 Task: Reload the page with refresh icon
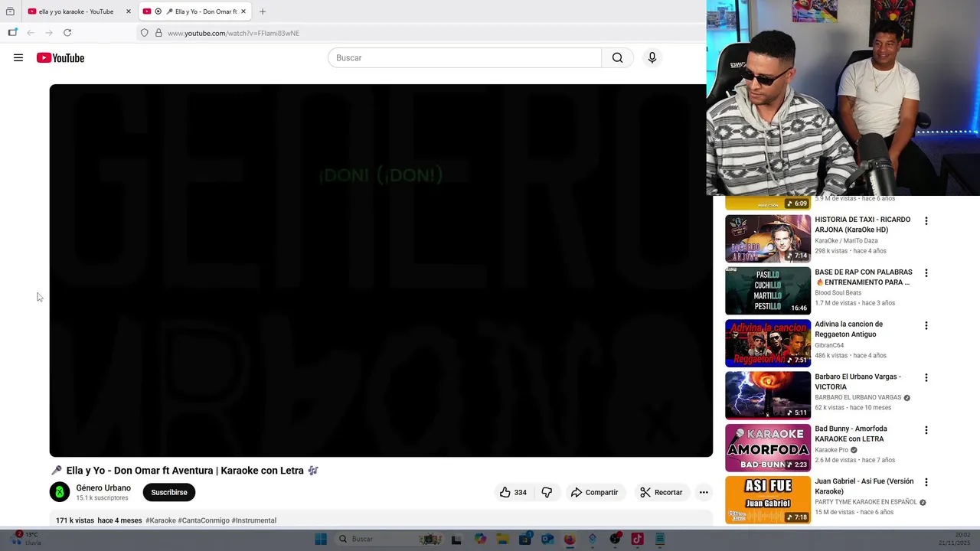(x=67, y=33)
